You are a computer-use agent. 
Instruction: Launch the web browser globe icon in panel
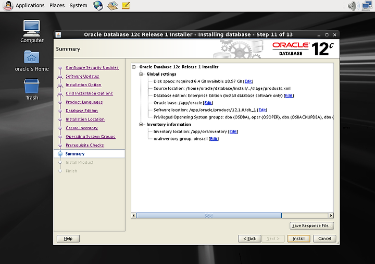[98, 6]
